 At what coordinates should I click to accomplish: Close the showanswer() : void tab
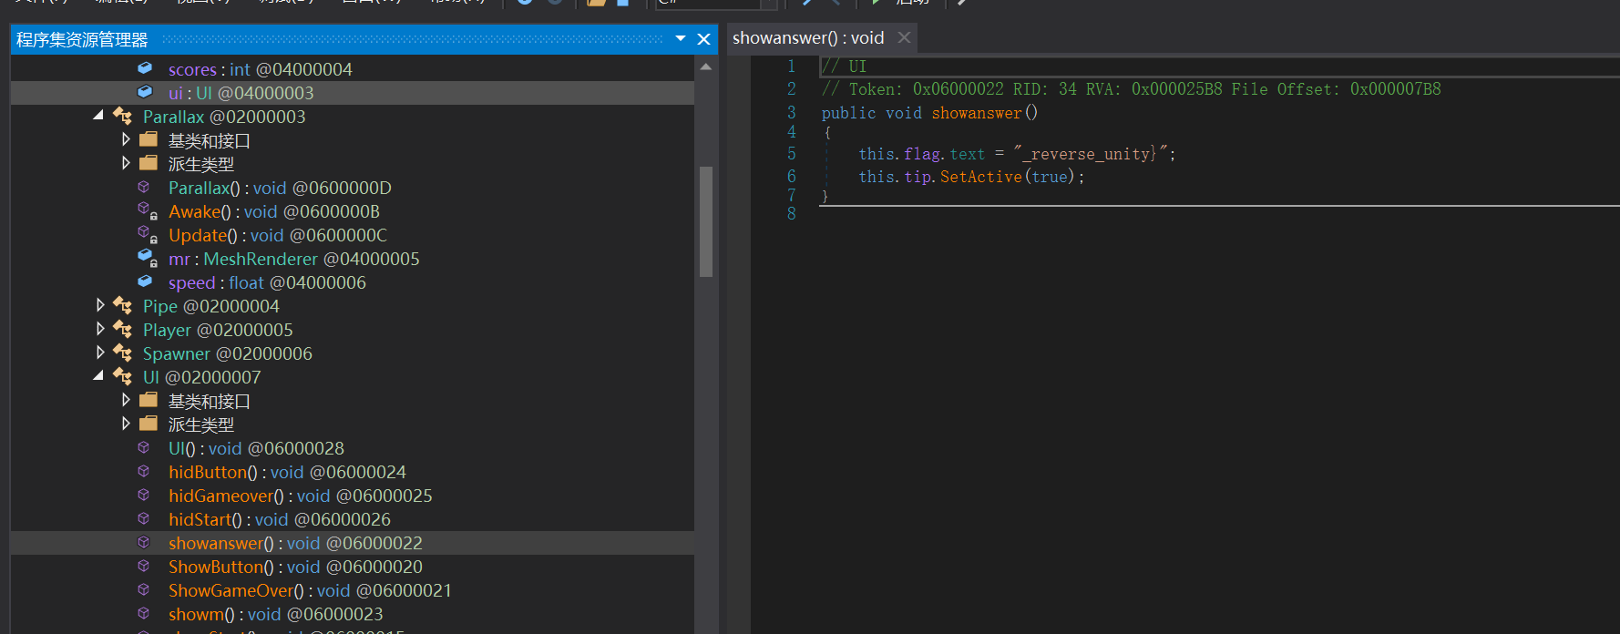point(904,38)
